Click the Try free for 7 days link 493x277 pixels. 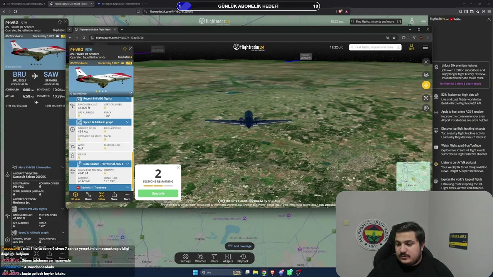tap(451, 83)
